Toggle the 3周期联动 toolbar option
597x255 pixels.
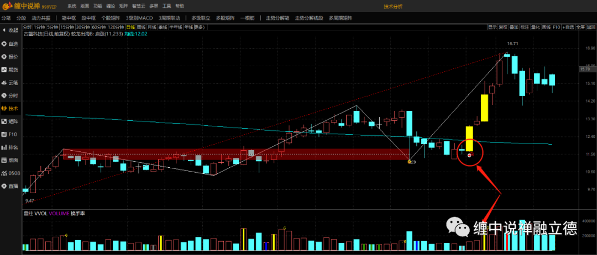[x=169, y=18]
